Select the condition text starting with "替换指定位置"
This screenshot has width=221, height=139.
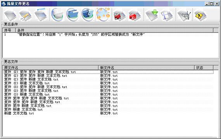tap(81, 34)
